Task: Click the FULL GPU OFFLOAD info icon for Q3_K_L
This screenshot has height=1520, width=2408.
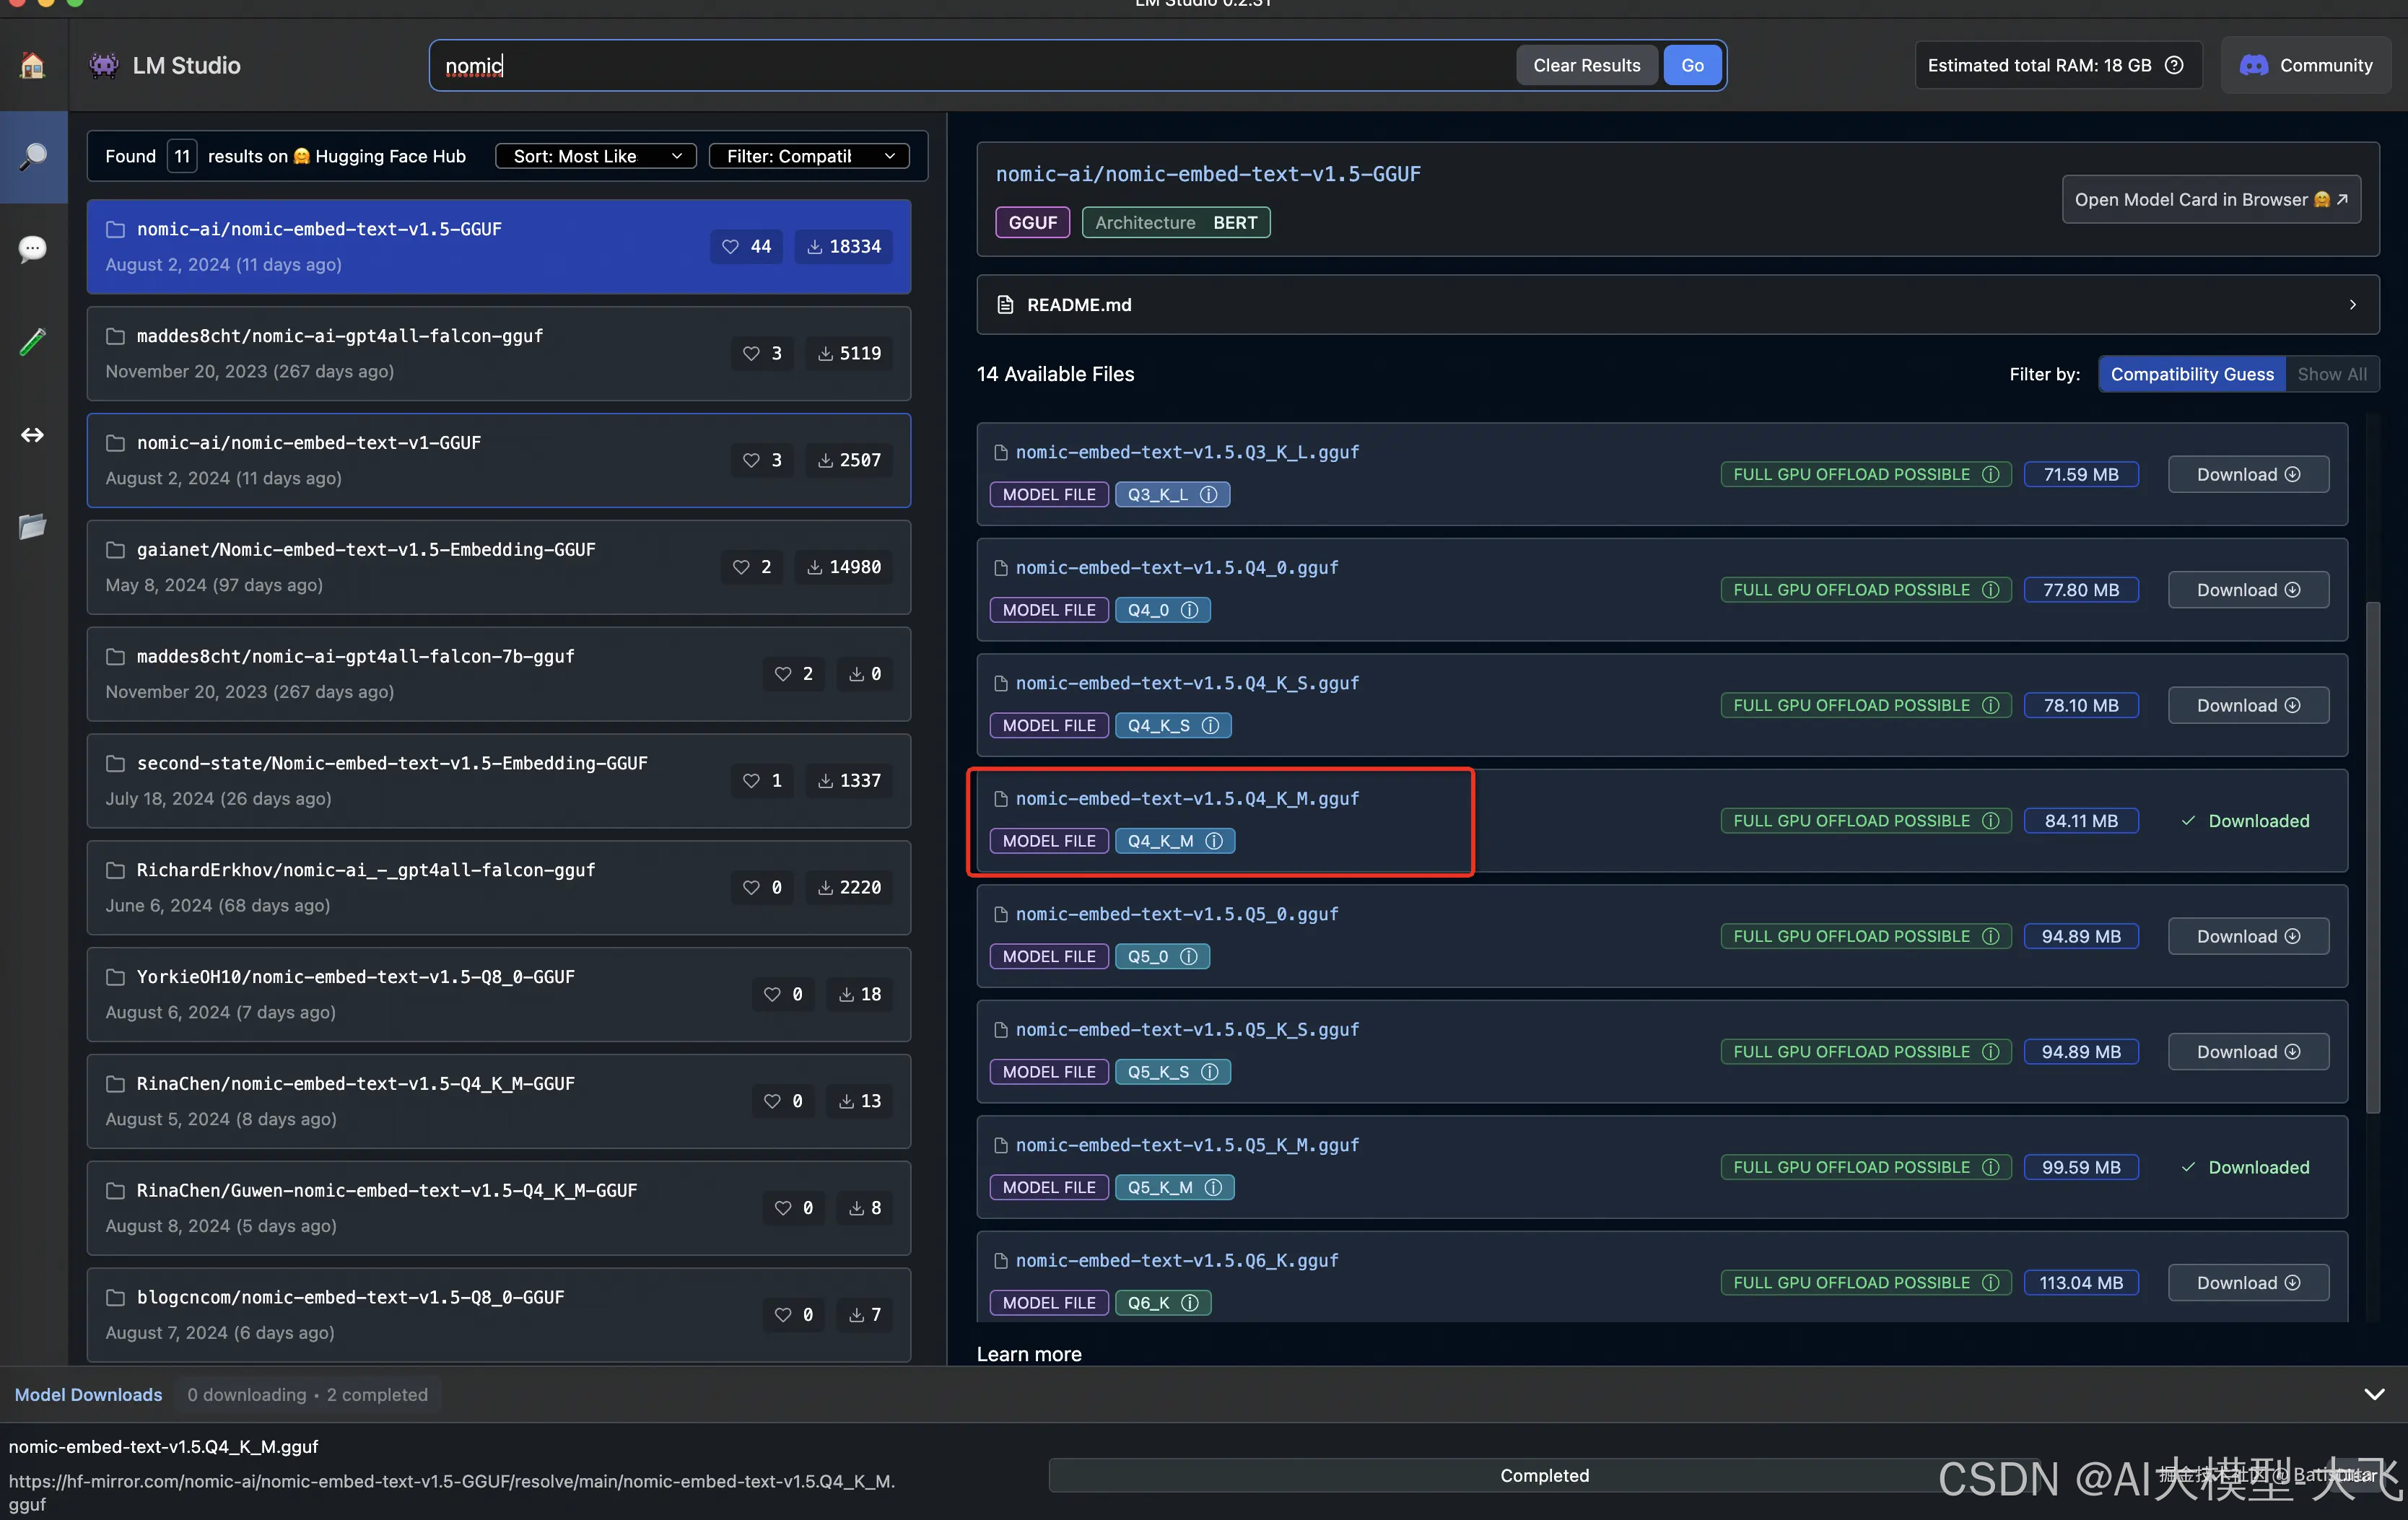Action: 1991,474
